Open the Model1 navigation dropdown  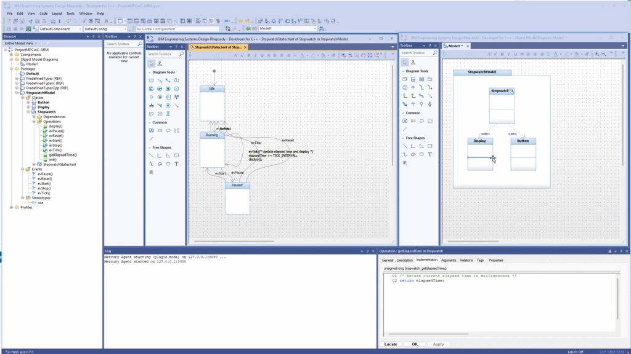[x=314, y=28]
